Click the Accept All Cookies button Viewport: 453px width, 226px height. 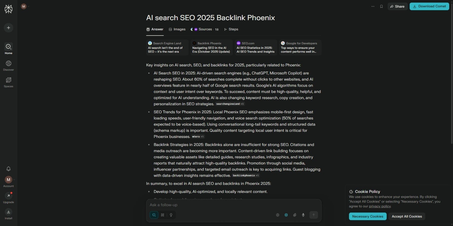pos(407,216)
